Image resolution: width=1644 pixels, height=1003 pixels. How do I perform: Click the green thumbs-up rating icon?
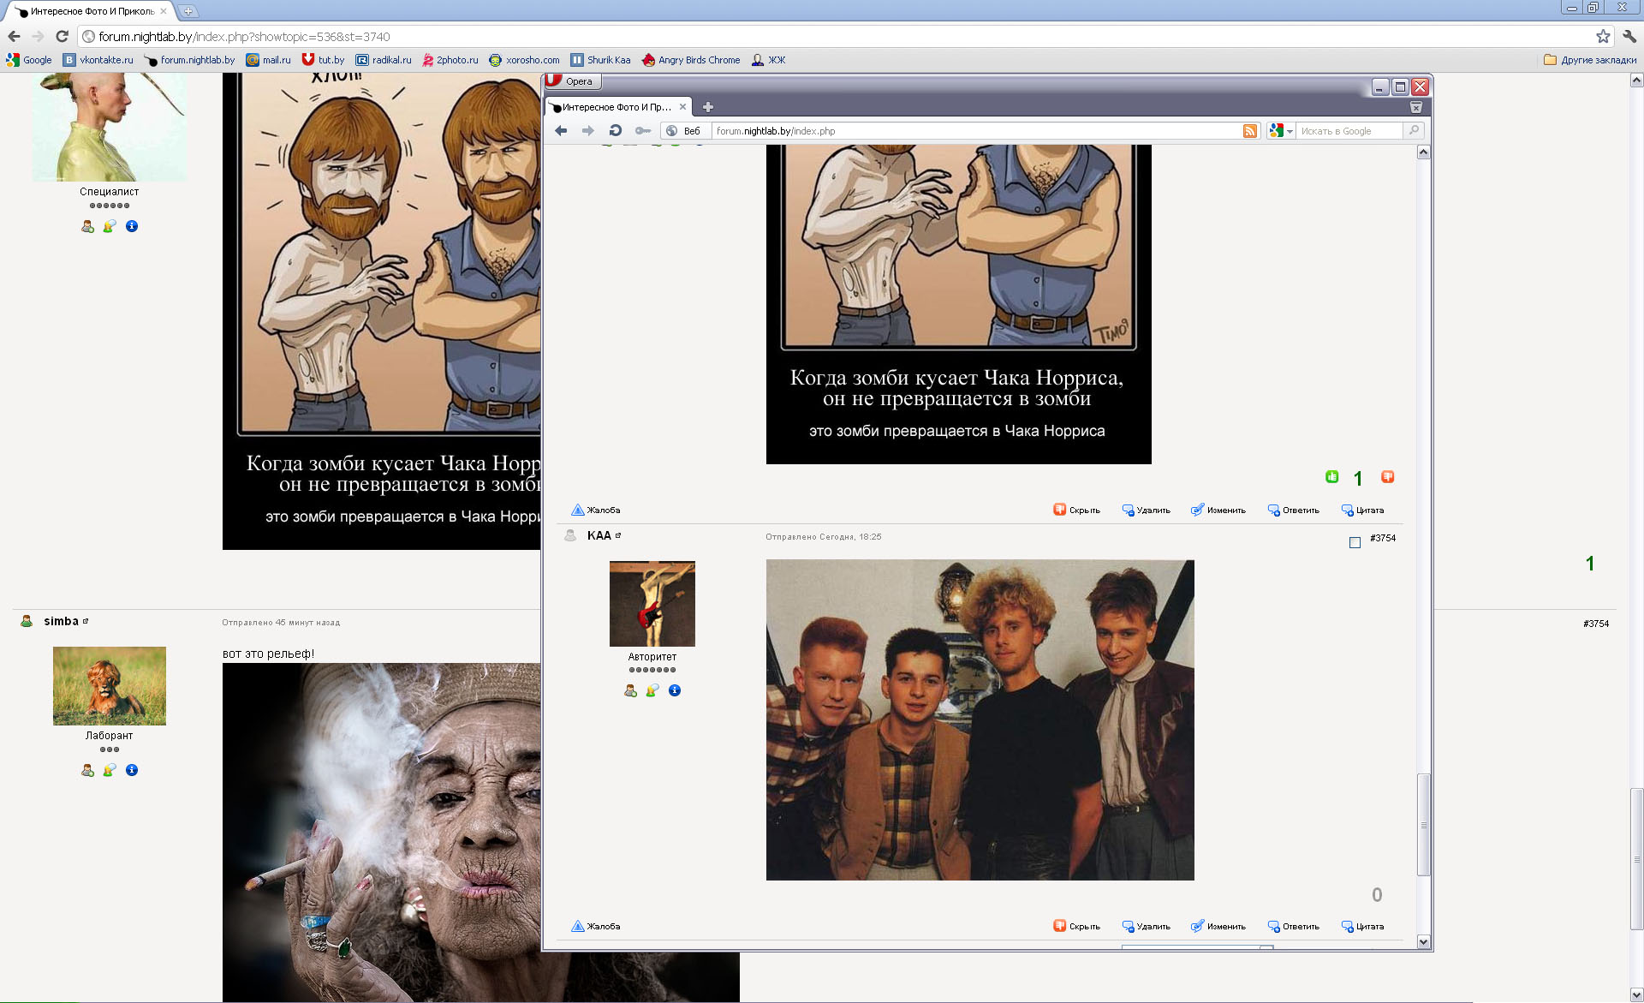click(x=1331, y=477)
